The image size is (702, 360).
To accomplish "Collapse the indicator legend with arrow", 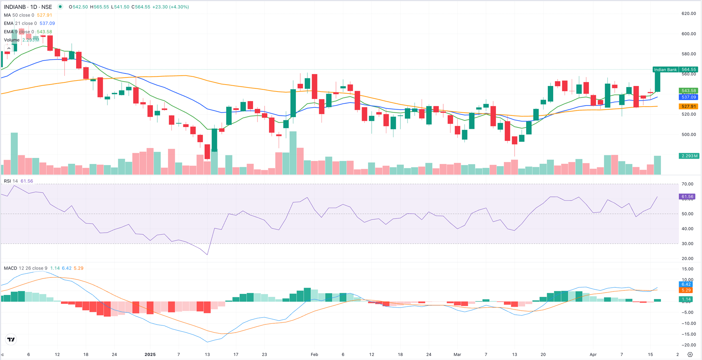I will [9, 48].
